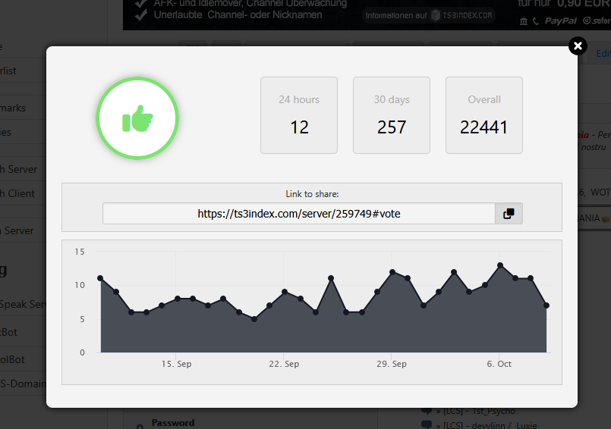Click the green thumbs-up vote button
611x429 pixels.
click(137, 118)
